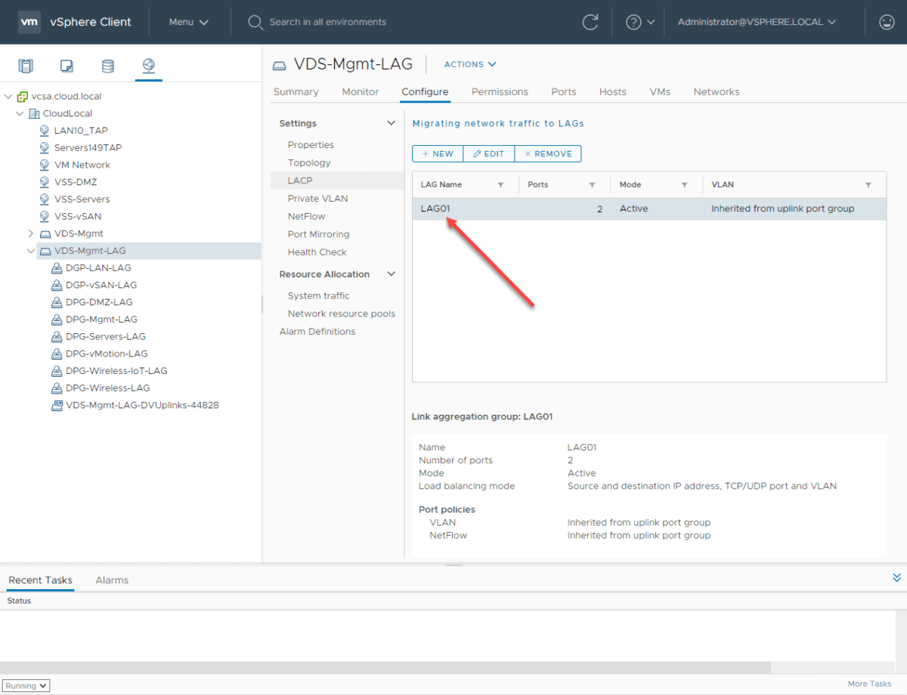Open the Hosts and Clusters inventory view
The width and height of the screenshot is (907, 695).
(25, 66)
